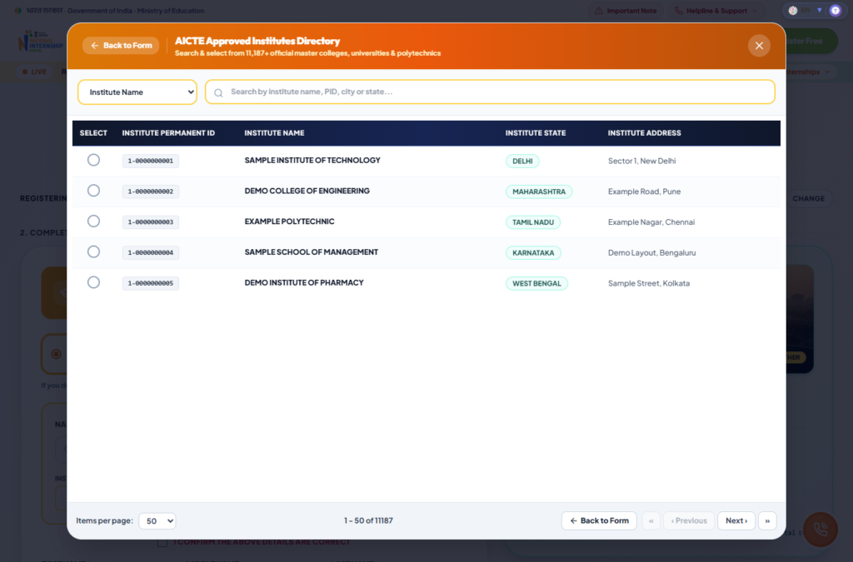Image resolution: width=853 pixels, height=562 pixels.
Task: Click the National Internship portal logo
Action: tap(41, 42)
